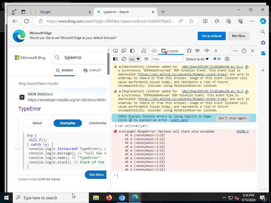The height and width of the screenshot is (203, 271).
Task: Select Bing SEARCH tab
Action: 64,70
